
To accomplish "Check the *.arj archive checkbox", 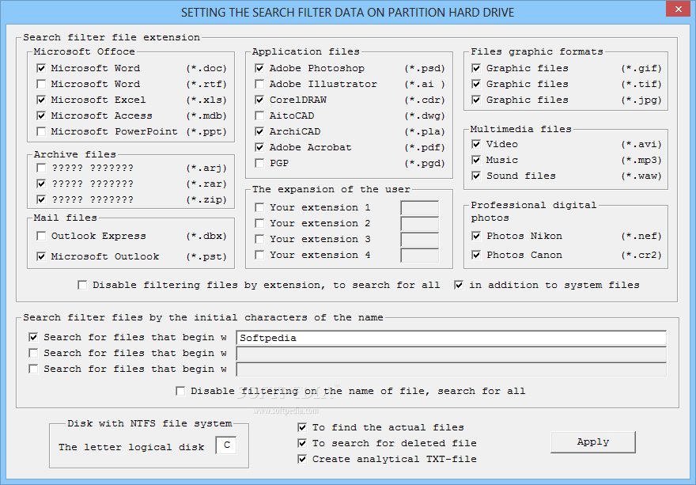I will pos(41,168).
